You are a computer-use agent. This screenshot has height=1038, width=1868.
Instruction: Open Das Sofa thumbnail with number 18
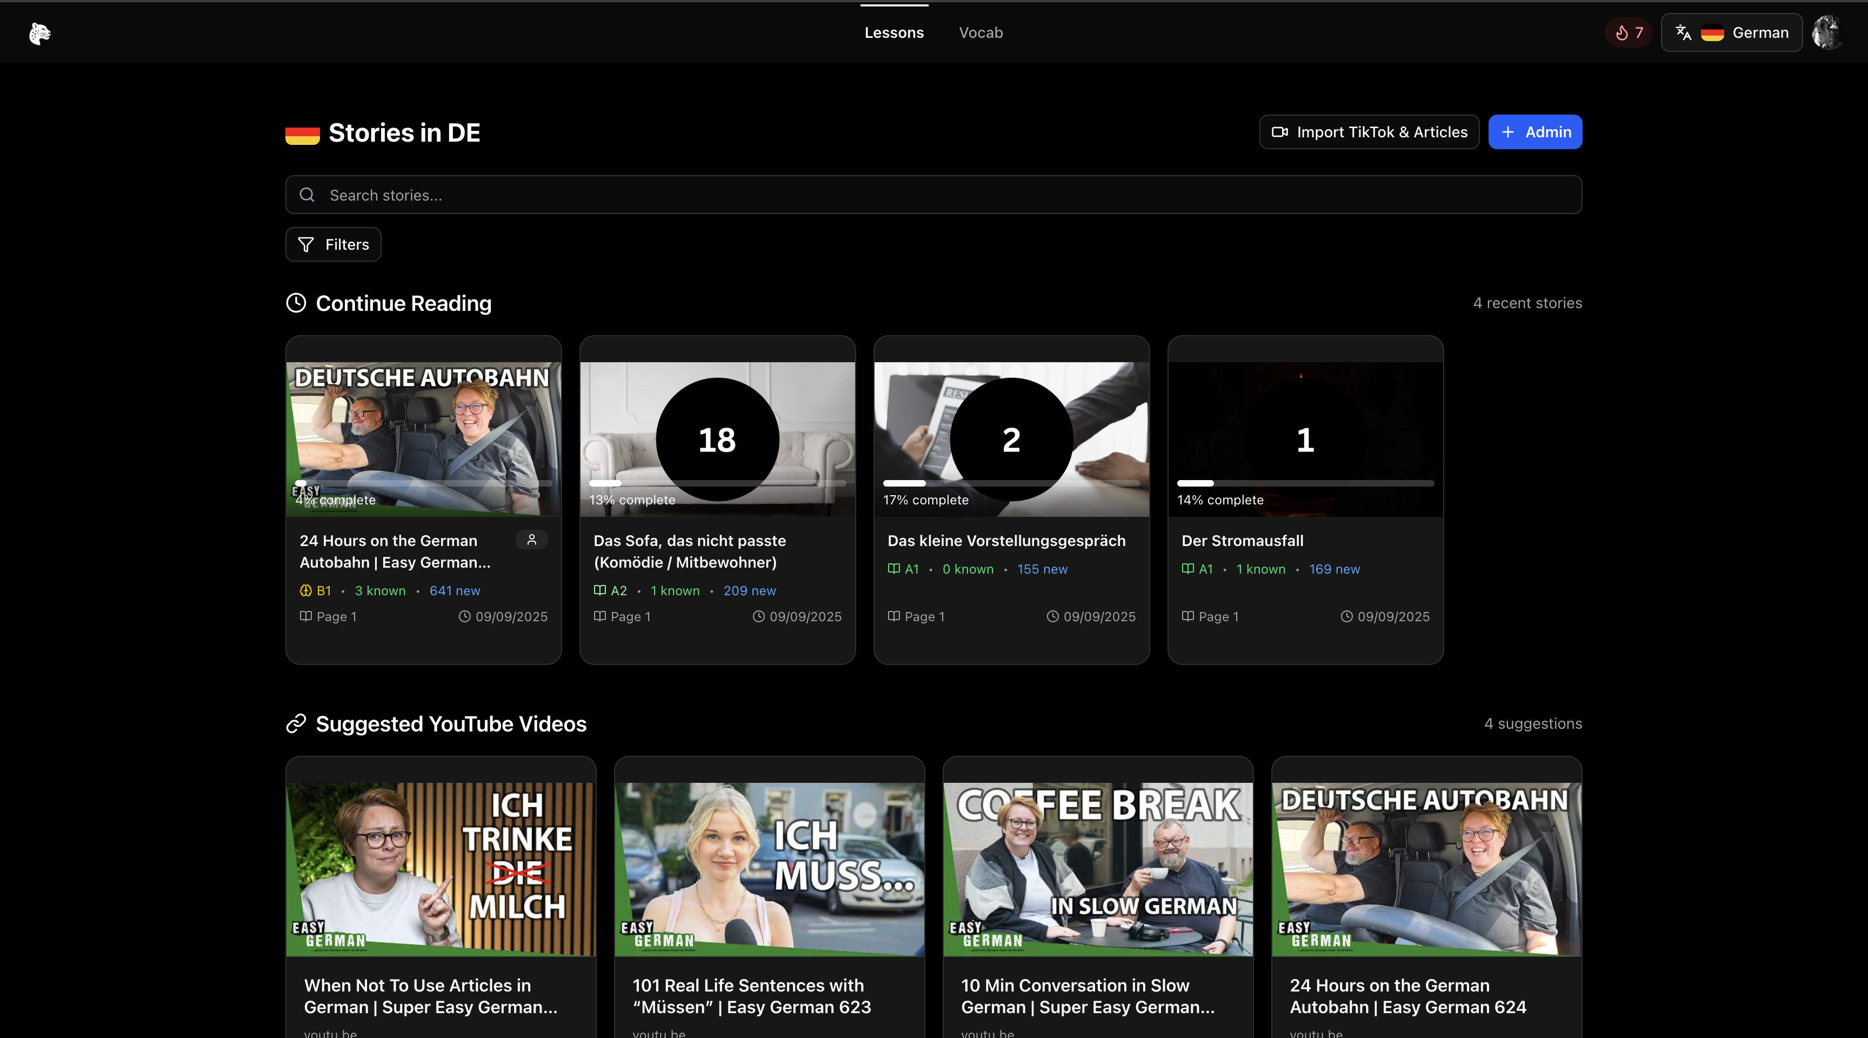[x=718, y=440]
